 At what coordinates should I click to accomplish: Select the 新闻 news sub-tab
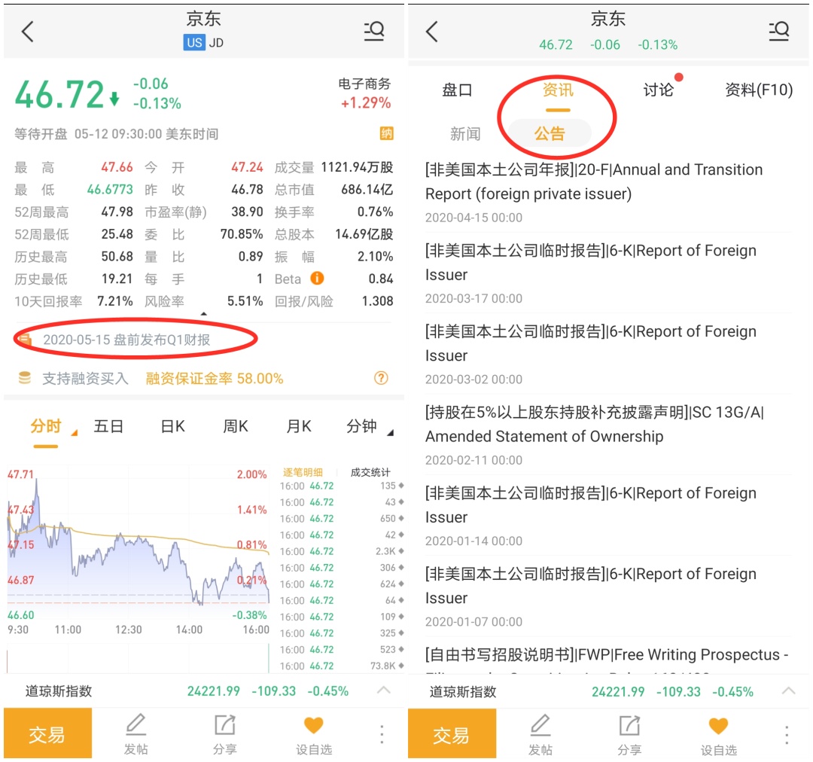click(464, 134)
